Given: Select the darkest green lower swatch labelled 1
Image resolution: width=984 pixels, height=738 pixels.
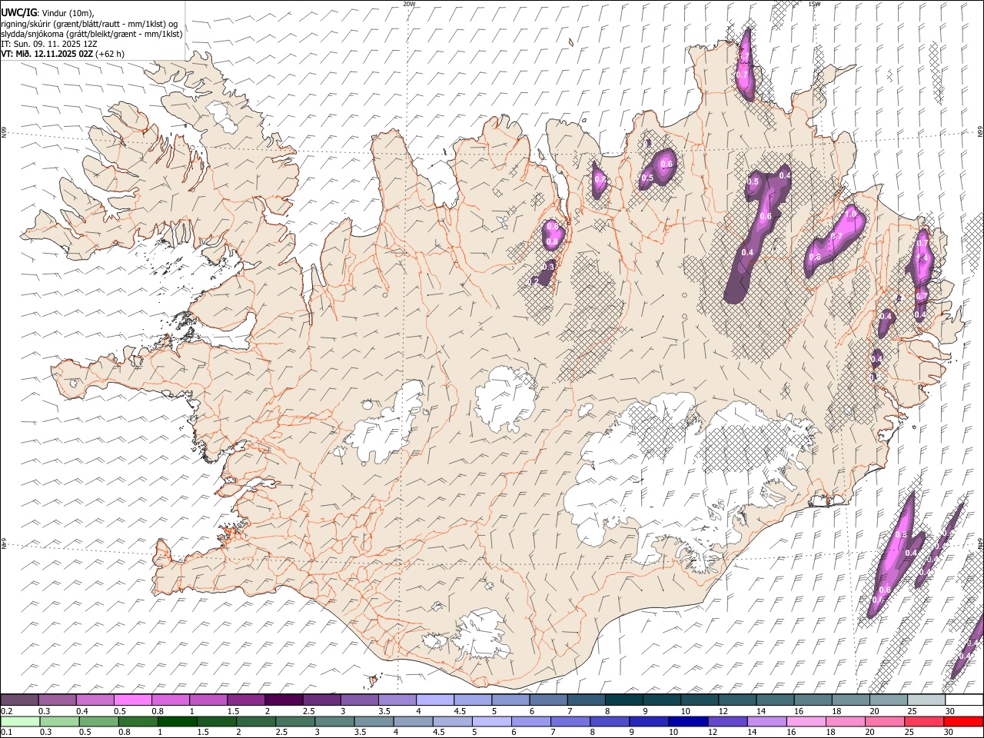Looking at the screenshot, I should point(178,721).
